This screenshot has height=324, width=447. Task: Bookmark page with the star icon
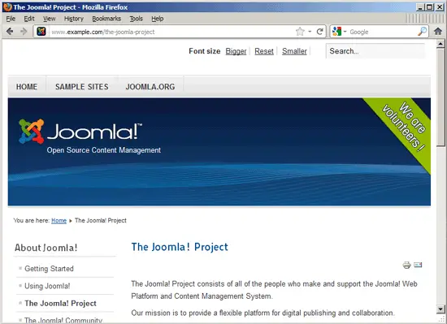(x=300, y=32)
